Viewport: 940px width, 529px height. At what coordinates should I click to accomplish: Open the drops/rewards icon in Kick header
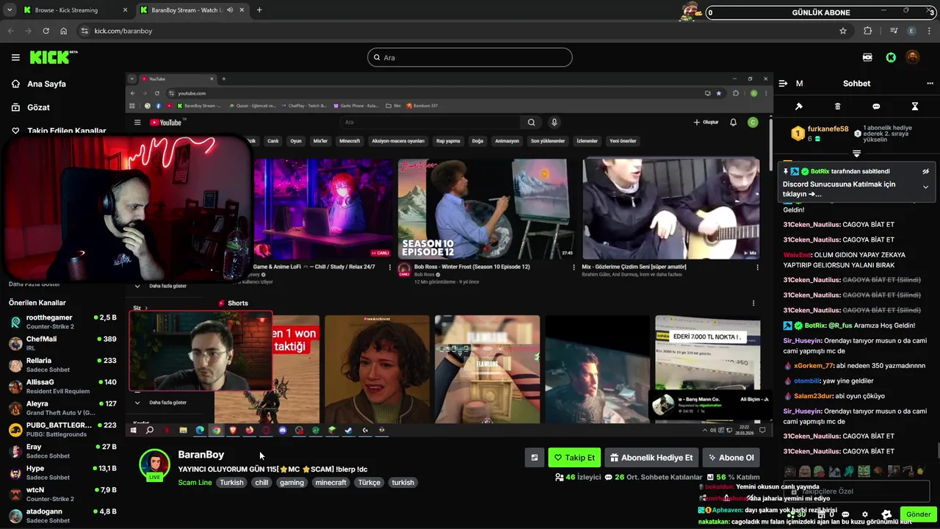[x=867, y=57]
